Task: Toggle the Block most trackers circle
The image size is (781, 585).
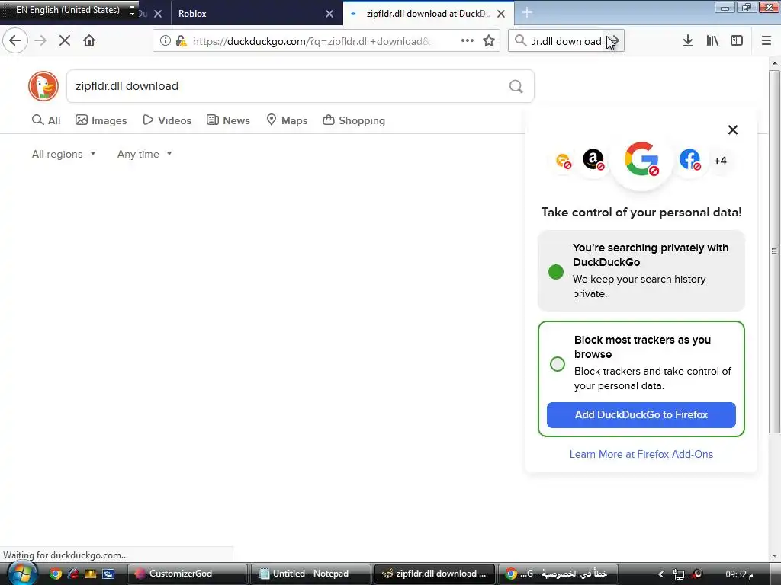Action: [x=558, y=363]
